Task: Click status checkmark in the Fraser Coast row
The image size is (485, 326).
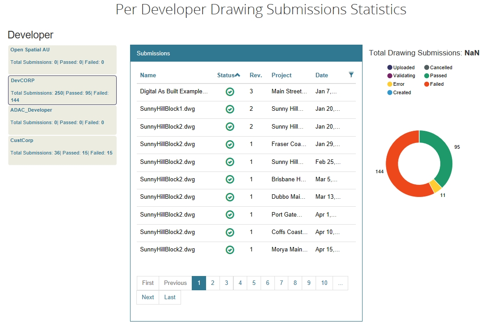Action: tap(230, 144)
